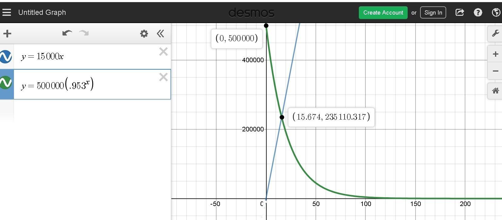The image size is (502, 220).
Task: Collapse the expression list panel
Action: tap(160, 33)
